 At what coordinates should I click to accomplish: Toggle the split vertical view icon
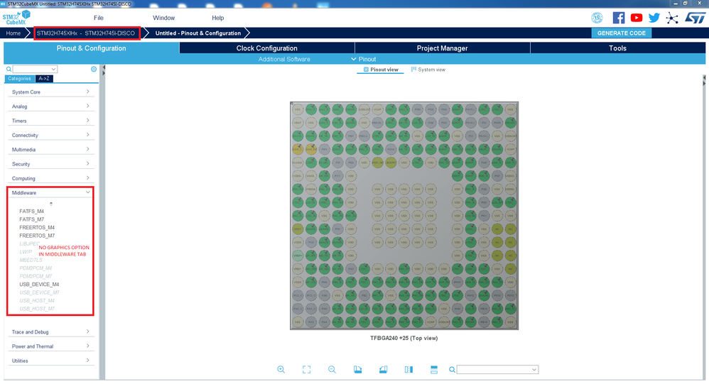click(408, 370)
